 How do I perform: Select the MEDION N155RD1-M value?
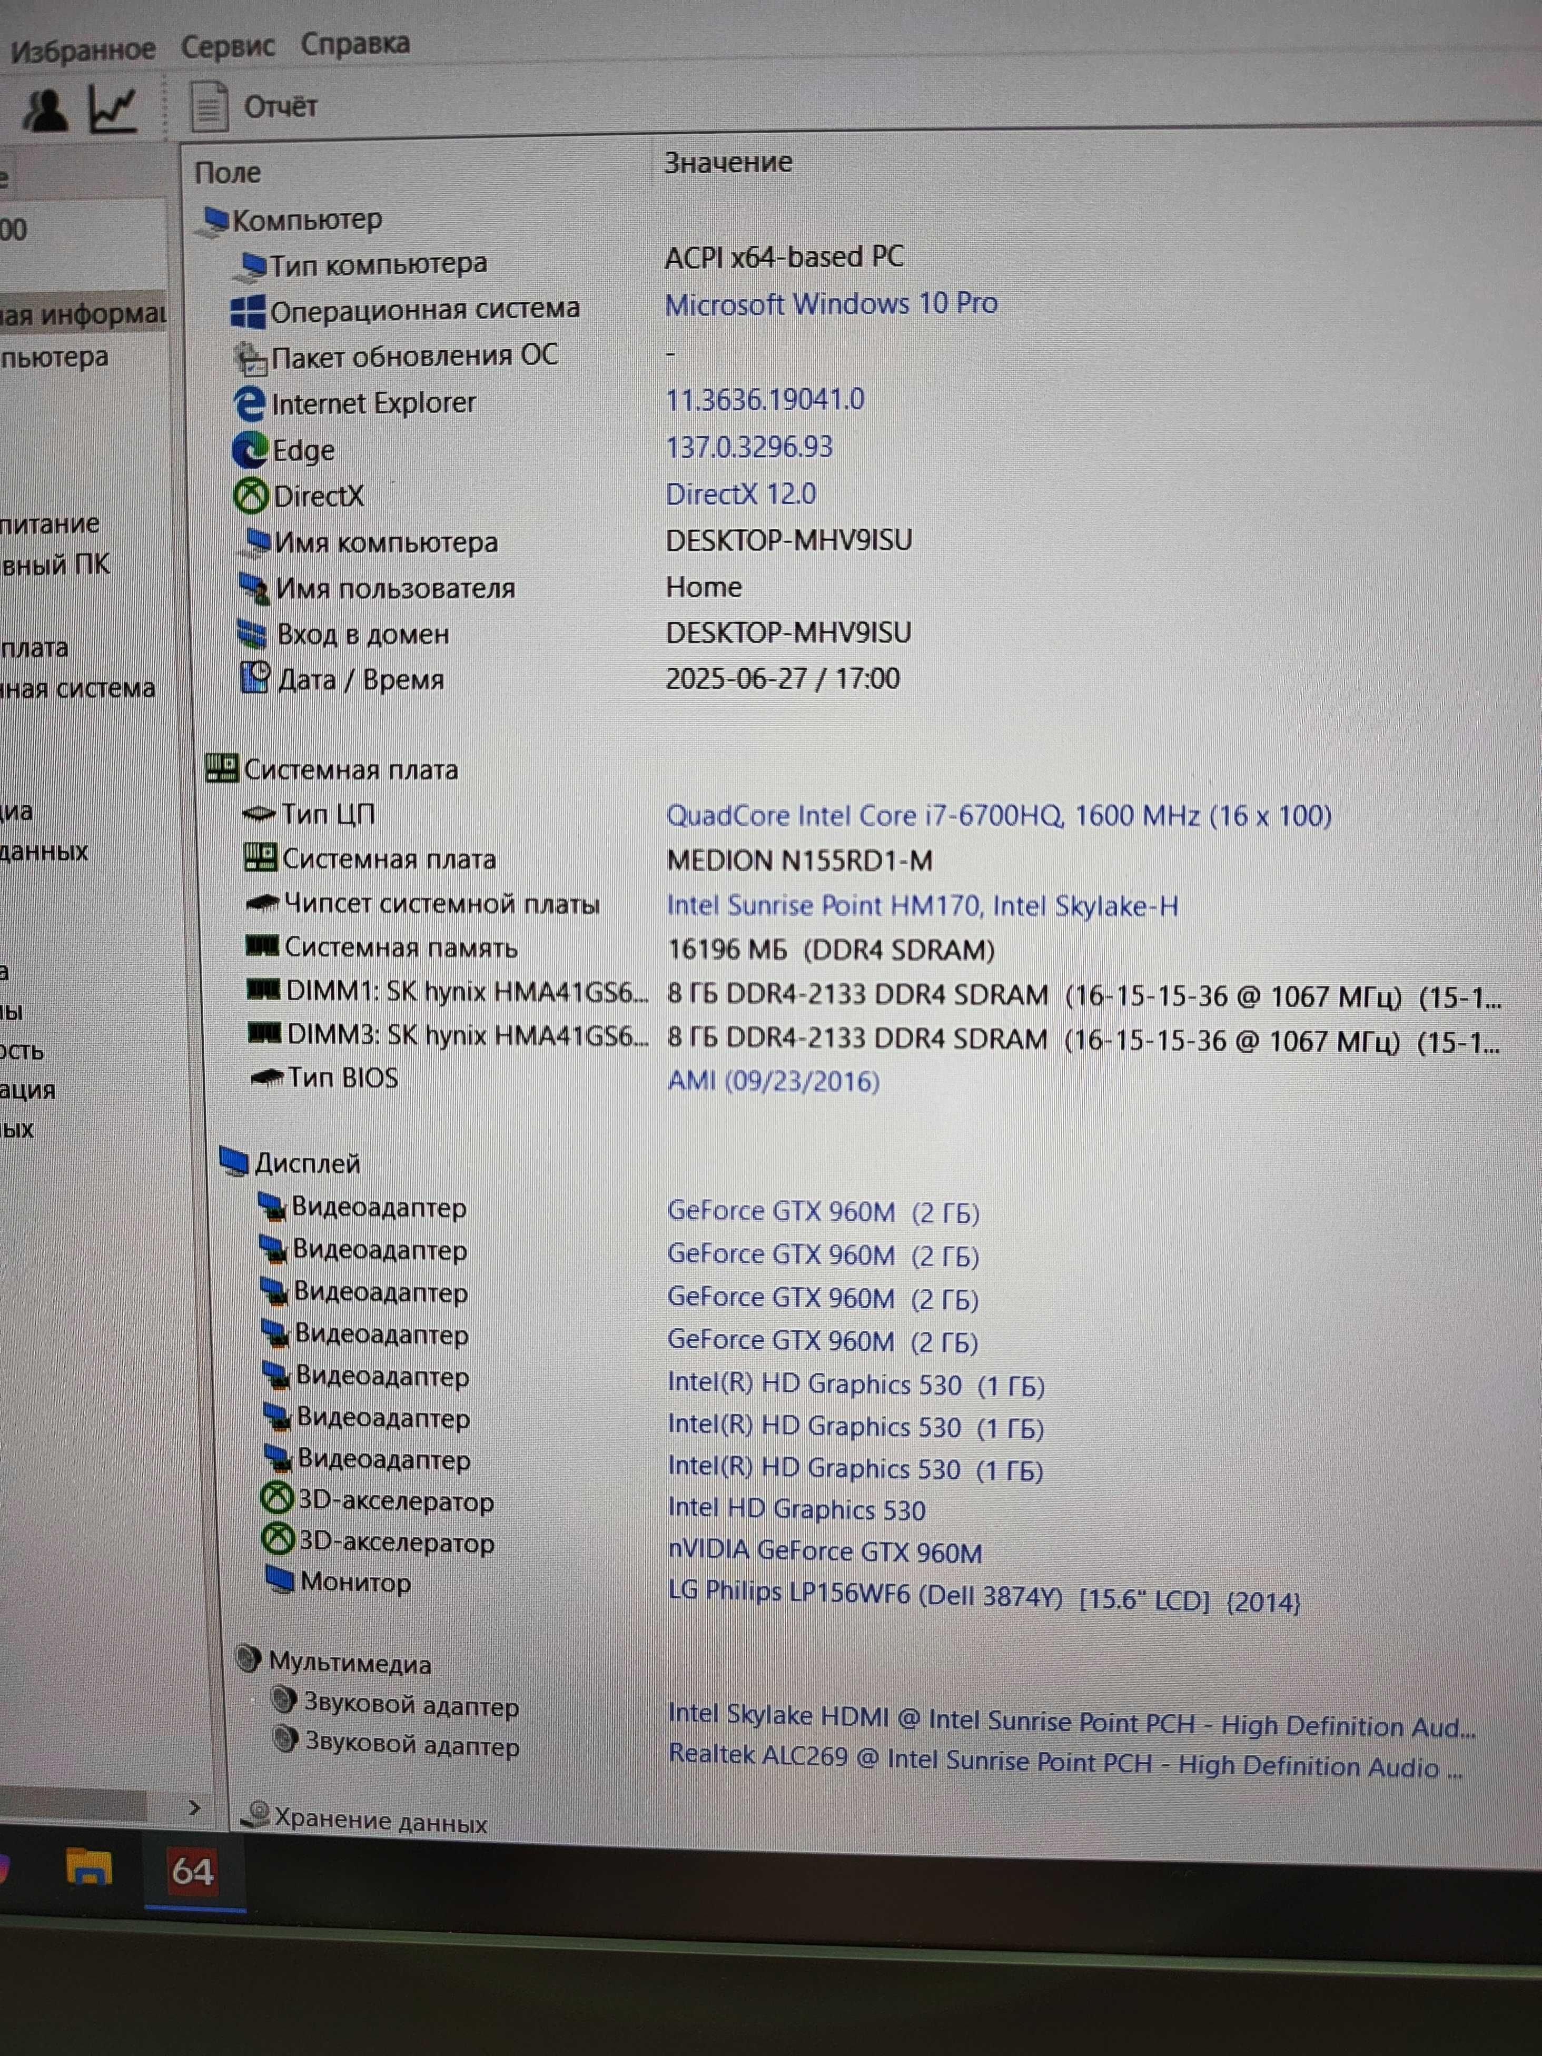799,861
